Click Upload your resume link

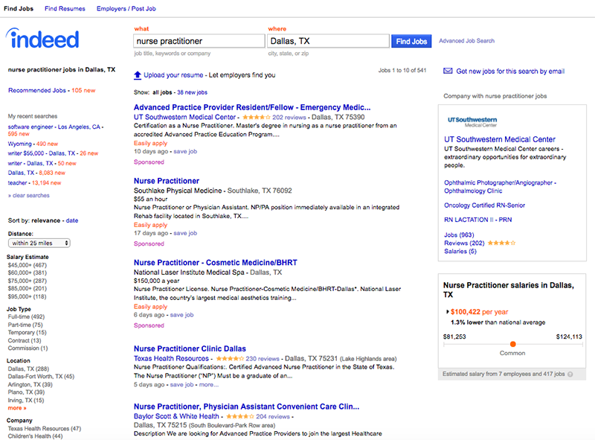click(x=173, y=75)
